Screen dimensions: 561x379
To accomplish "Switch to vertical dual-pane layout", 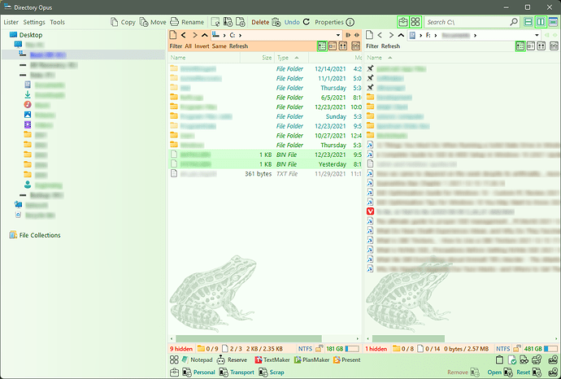I will pos(540,22).
